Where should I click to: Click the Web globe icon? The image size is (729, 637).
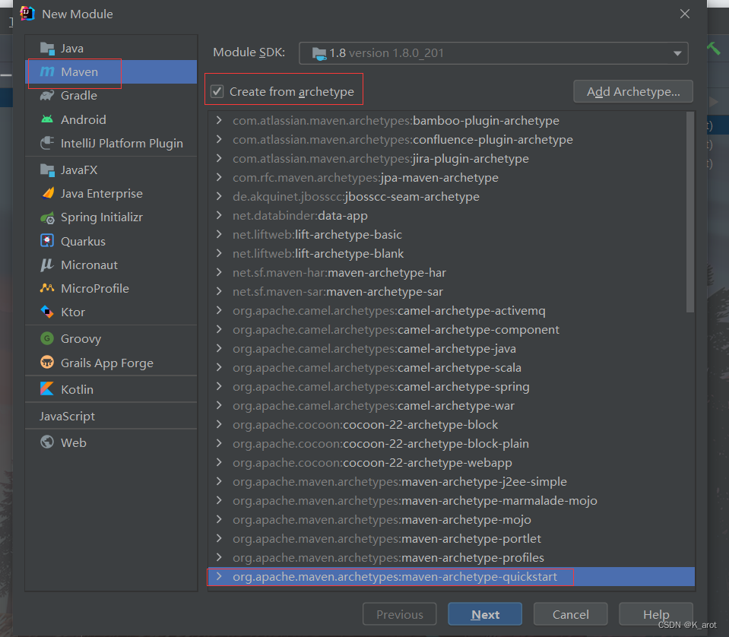coord(47,442)
